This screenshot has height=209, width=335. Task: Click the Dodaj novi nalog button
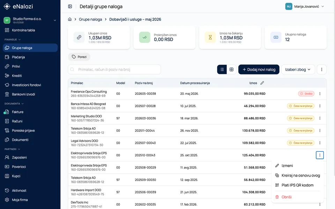[259, 70]
